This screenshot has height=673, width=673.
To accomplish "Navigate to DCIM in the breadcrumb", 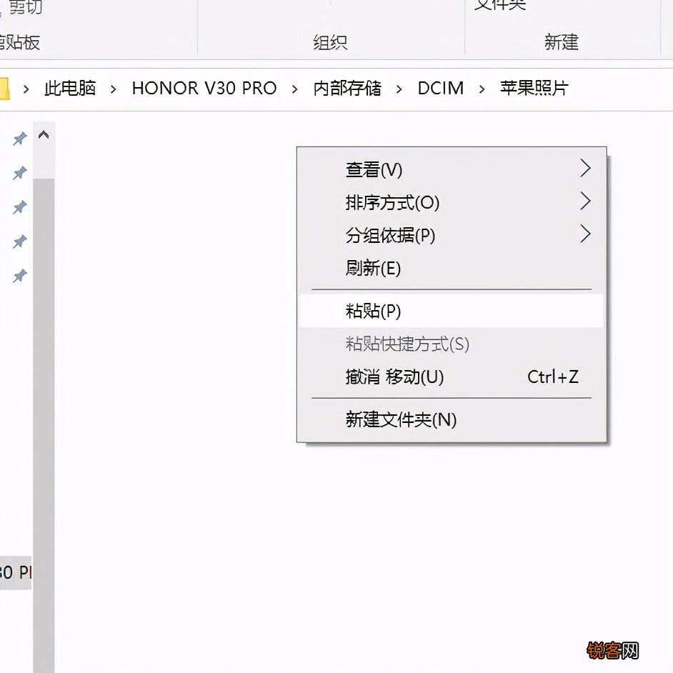I will tap(441, 89).
